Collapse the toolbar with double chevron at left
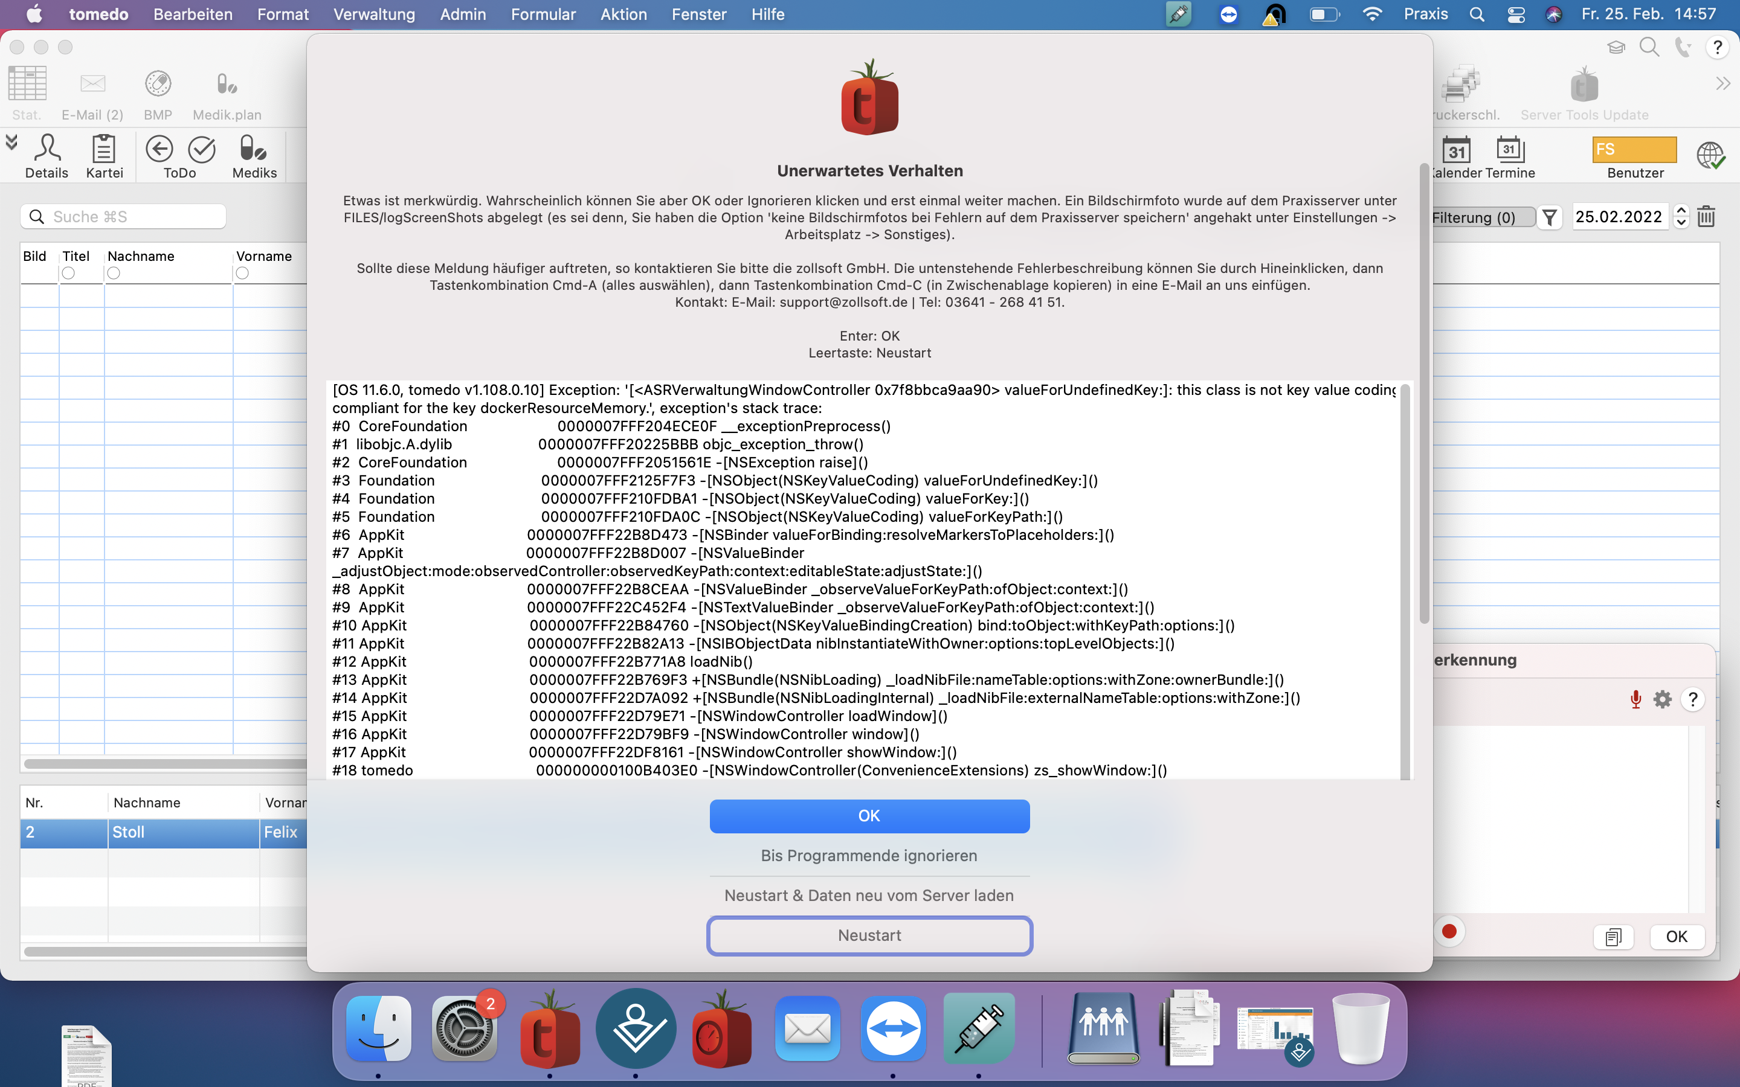Image resolution: width=1740 pixels, height=1087 pixels. (x=11, y=143)
